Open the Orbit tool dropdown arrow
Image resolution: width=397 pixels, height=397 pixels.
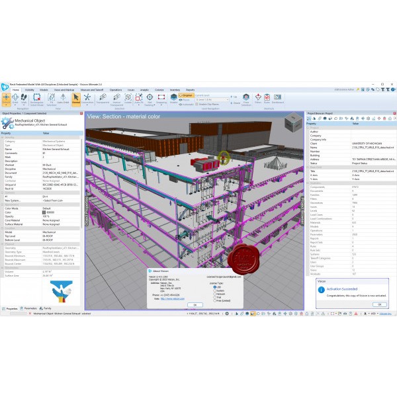pos(15,105)
